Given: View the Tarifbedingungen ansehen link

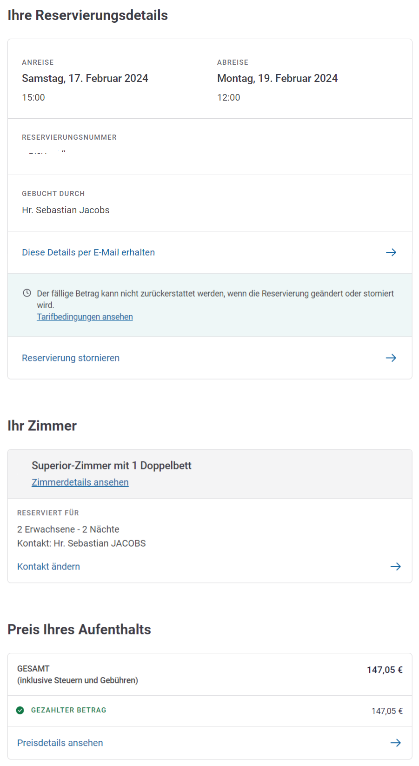Looking at the screenshot, I should tap(85, 317).
